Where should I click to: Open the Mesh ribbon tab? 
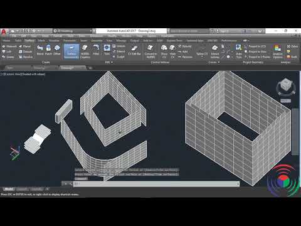click(41, 41)
